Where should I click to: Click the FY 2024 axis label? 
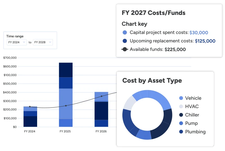[30, 131]
